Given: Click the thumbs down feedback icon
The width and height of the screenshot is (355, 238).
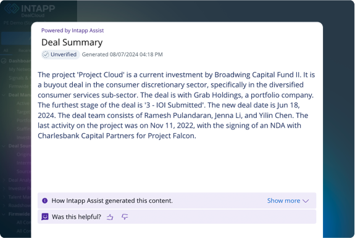Looking at the screenshot, I should (125, 217).
